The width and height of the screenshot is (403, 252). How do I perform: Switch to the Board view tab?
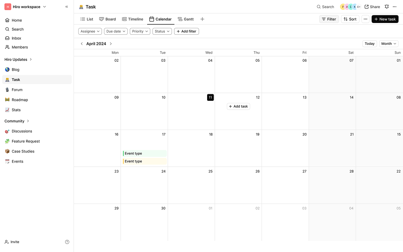[x=108, y=19]
